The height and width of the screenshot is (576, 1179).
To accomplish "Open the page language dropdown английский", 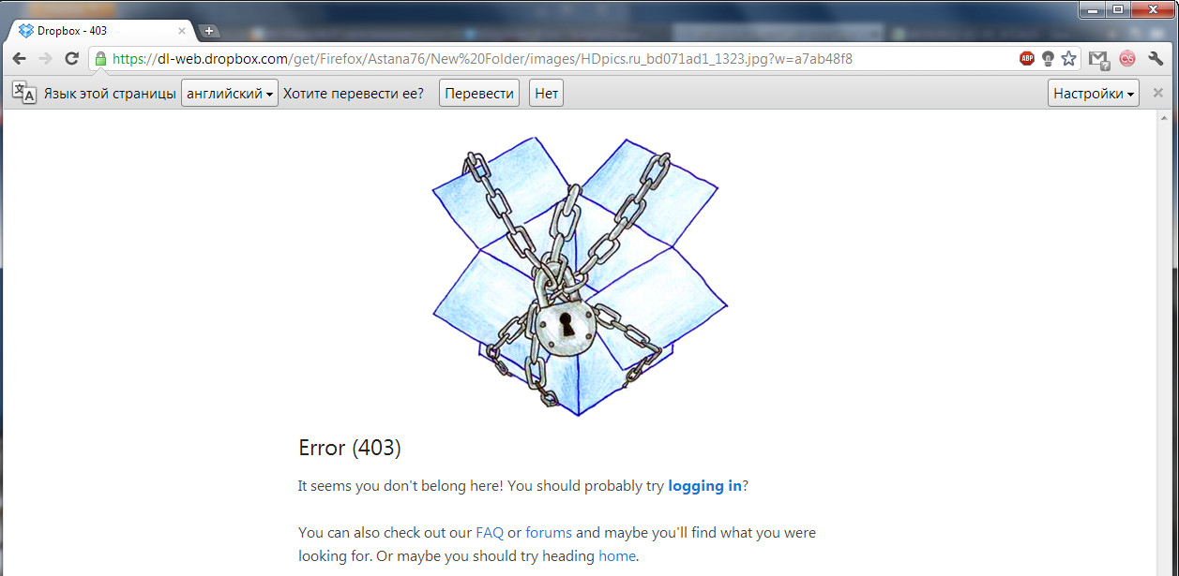I will point(230,93).
